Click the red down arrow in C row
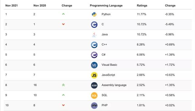 click(63, 24)
